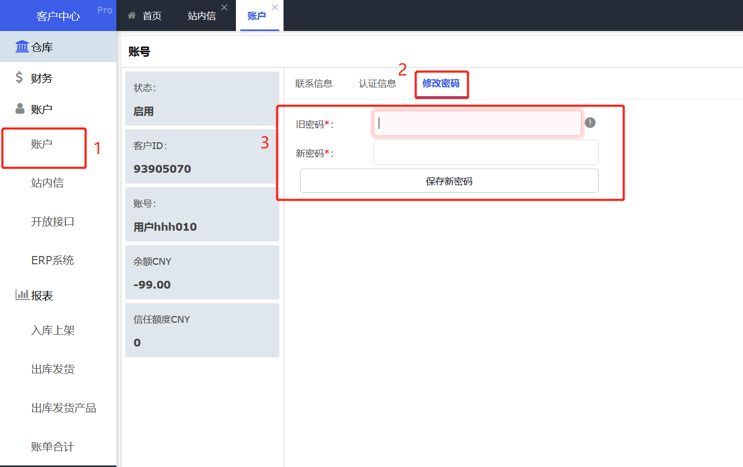This screenshot has height=467, width=743.
Task: Click the status value 启用
Action: (143, 111)
